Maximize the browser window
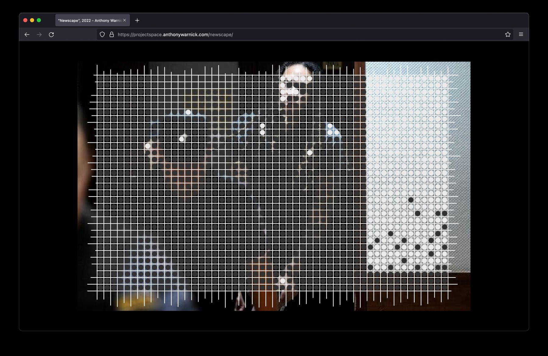The image size is (548, 356). (39, 20)
